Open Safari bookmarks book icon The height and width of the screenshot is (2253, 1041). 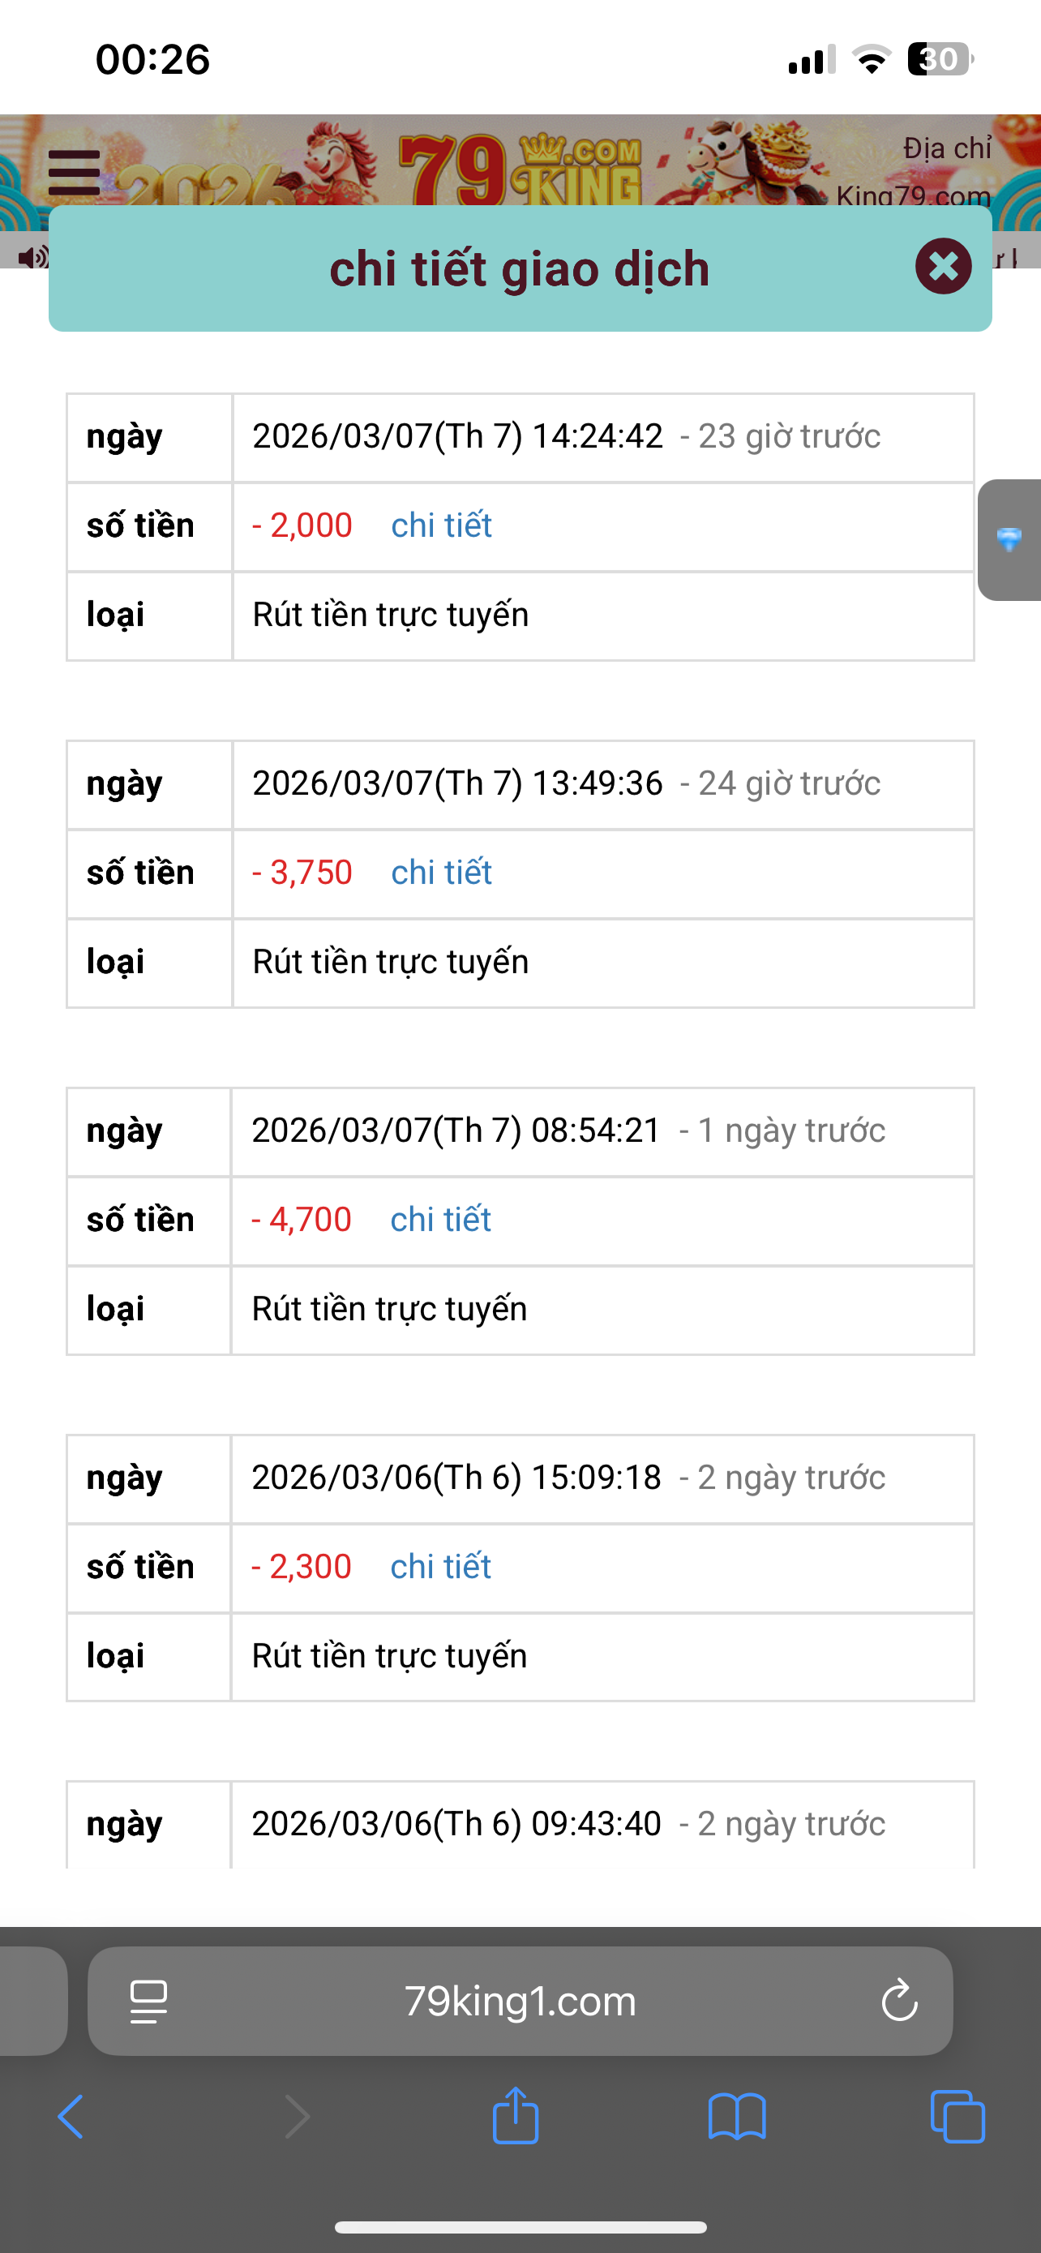point(737,2118)
